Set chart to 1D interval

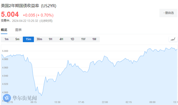[x=72, y=39]
